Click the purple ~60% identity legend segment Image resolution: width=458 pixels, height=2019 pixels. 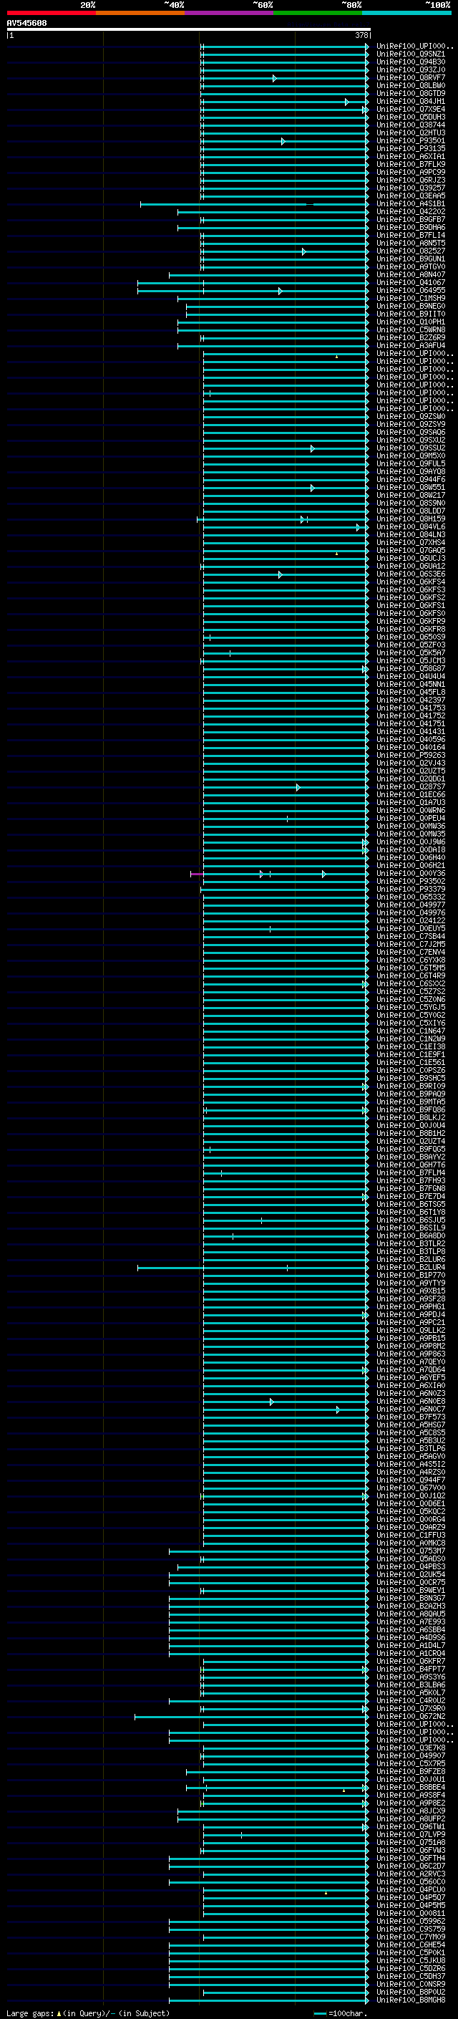(228, 14)
